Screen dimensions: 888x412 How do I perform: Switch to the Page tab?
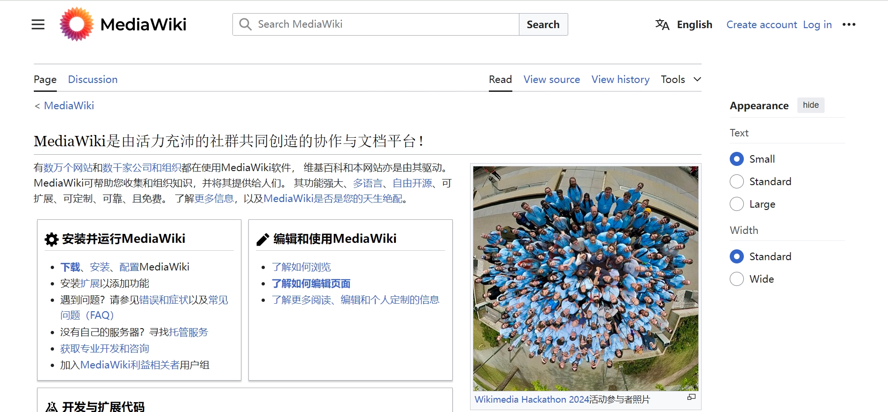(x=45, y=79)
